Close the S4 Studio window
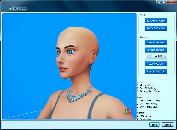Image resolution: width=177 pixels, height=130 pixels. [171, 2]
